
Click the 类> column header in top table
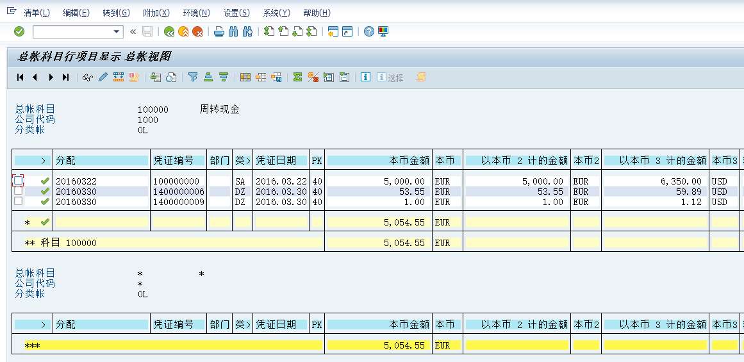[x=242, y=160]
